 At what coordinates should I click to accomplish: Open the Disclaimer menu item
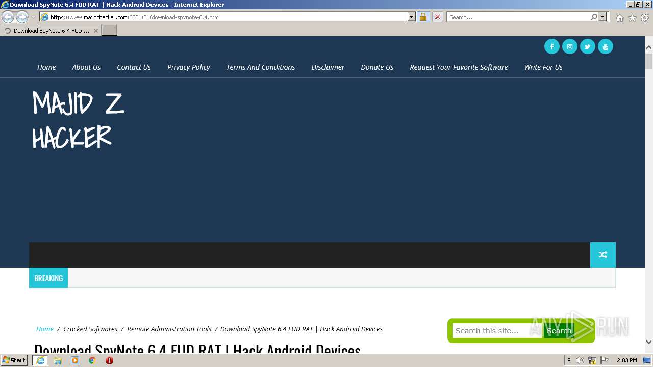[328, 67]
